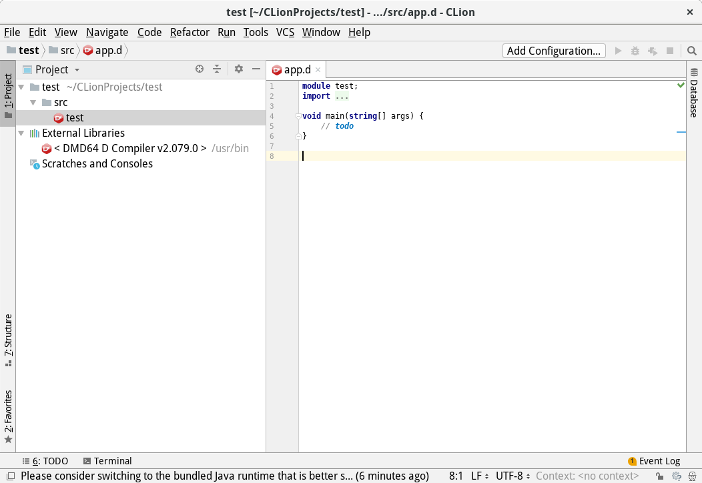Open the Window menu
The image size is (702, 483).
pos(321,32)
